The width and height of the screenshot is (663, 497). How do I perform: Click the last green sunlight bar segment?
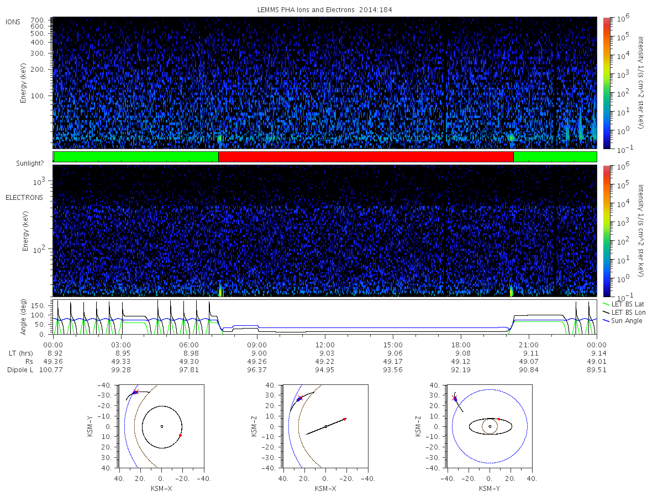(x=555, y=157)
